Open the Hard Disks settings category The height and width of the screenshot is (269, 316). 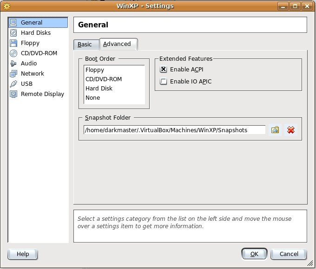pyautogui.click(x=38, y=33)
